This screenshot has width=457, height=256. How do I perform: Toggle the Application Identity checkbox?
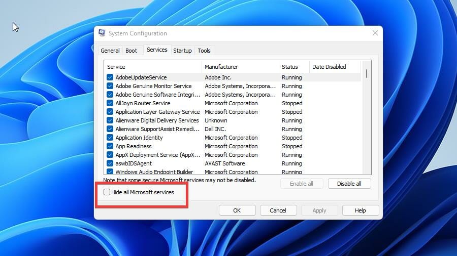click(110, 137)
